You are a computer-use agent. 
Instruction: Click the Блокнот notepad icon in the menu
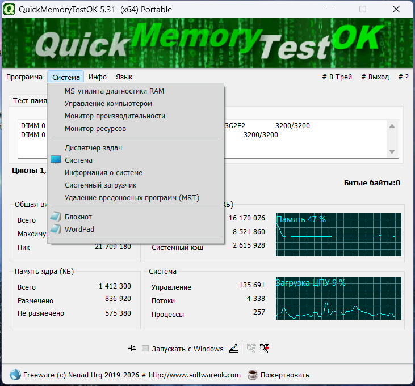click(x=55, y=217)
